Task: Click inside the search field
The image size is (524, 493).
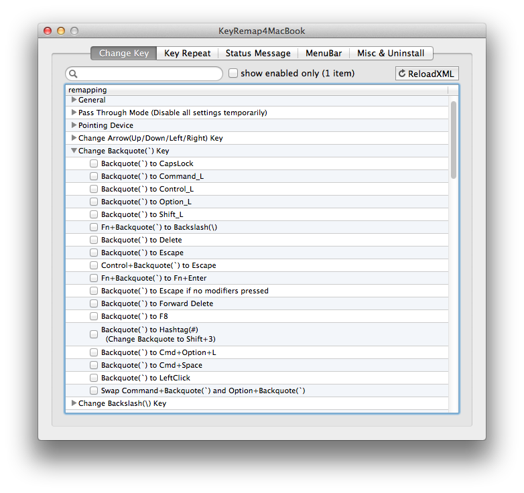Action: pyautogui.click(x=144, y=74)
